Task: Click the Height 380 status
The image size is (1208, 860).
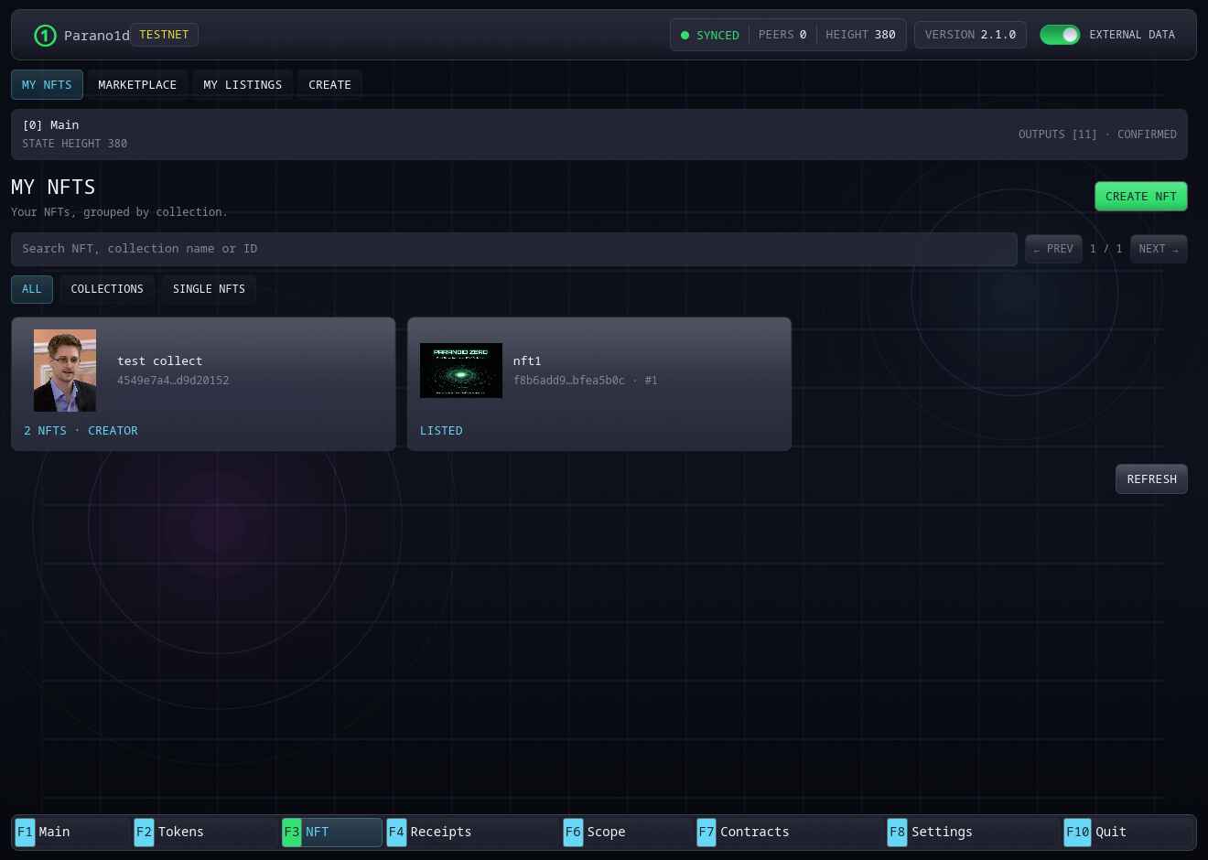Action: (x=860, y=35)
